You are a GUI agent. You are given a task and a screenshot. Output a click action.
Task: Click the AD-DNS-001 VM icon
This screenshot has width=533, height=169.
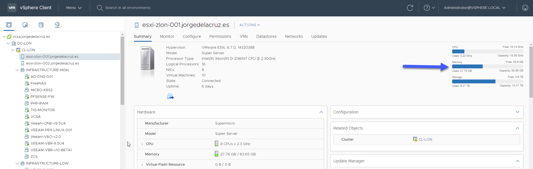(27, 77)
